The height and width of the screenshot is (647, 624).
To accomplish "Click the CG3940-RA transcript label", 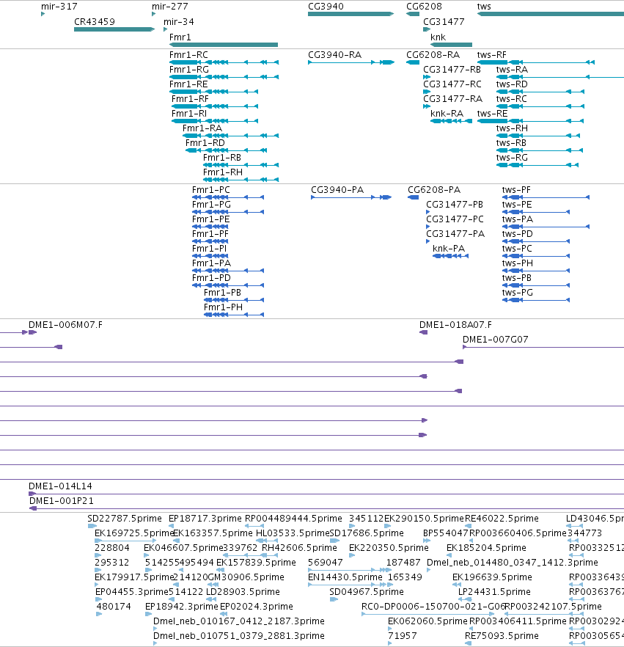I will [x=335, y=55].
